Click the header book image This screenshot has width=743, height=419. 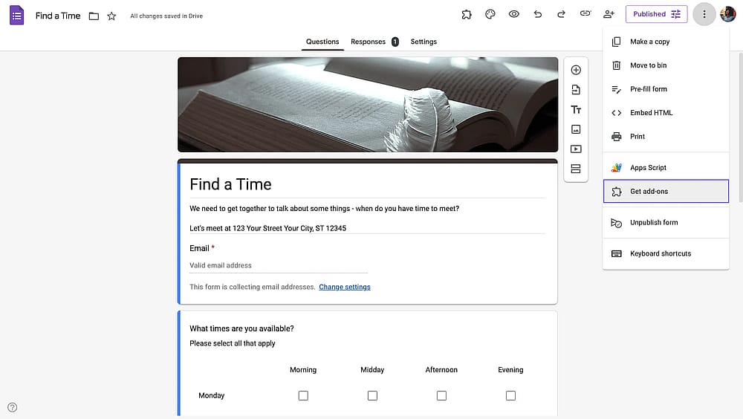click(x=368, y=105)
